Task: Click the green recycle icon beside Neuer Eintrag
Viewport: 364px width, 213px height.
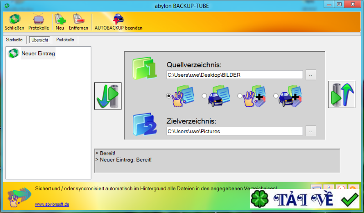Action: pyautogui.click(x=13, y=53)
